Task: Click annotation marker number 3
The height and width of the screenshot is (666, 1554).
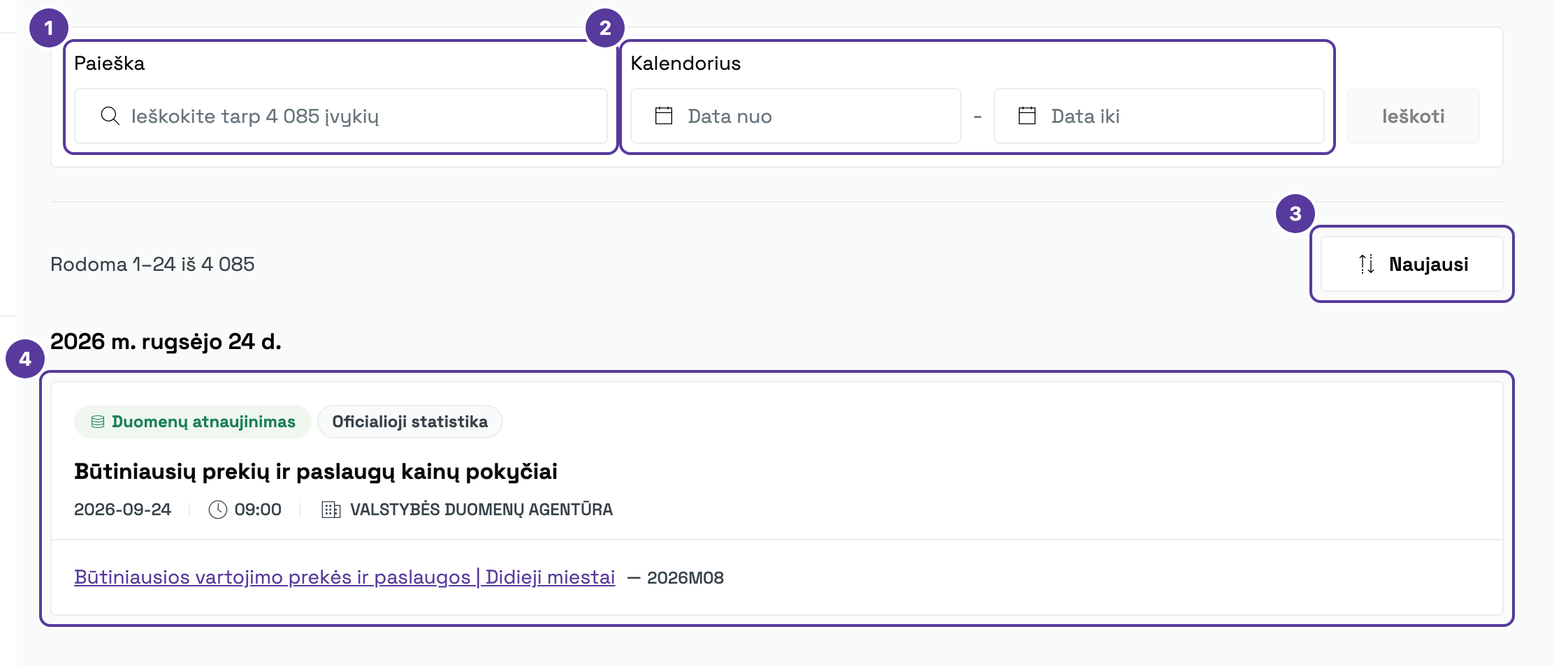Action: (1295, 214)
